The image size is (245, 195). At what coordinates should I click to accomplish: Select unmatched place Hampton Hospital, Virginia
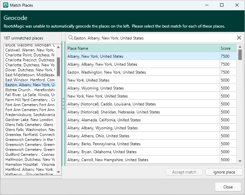point(30,164)
